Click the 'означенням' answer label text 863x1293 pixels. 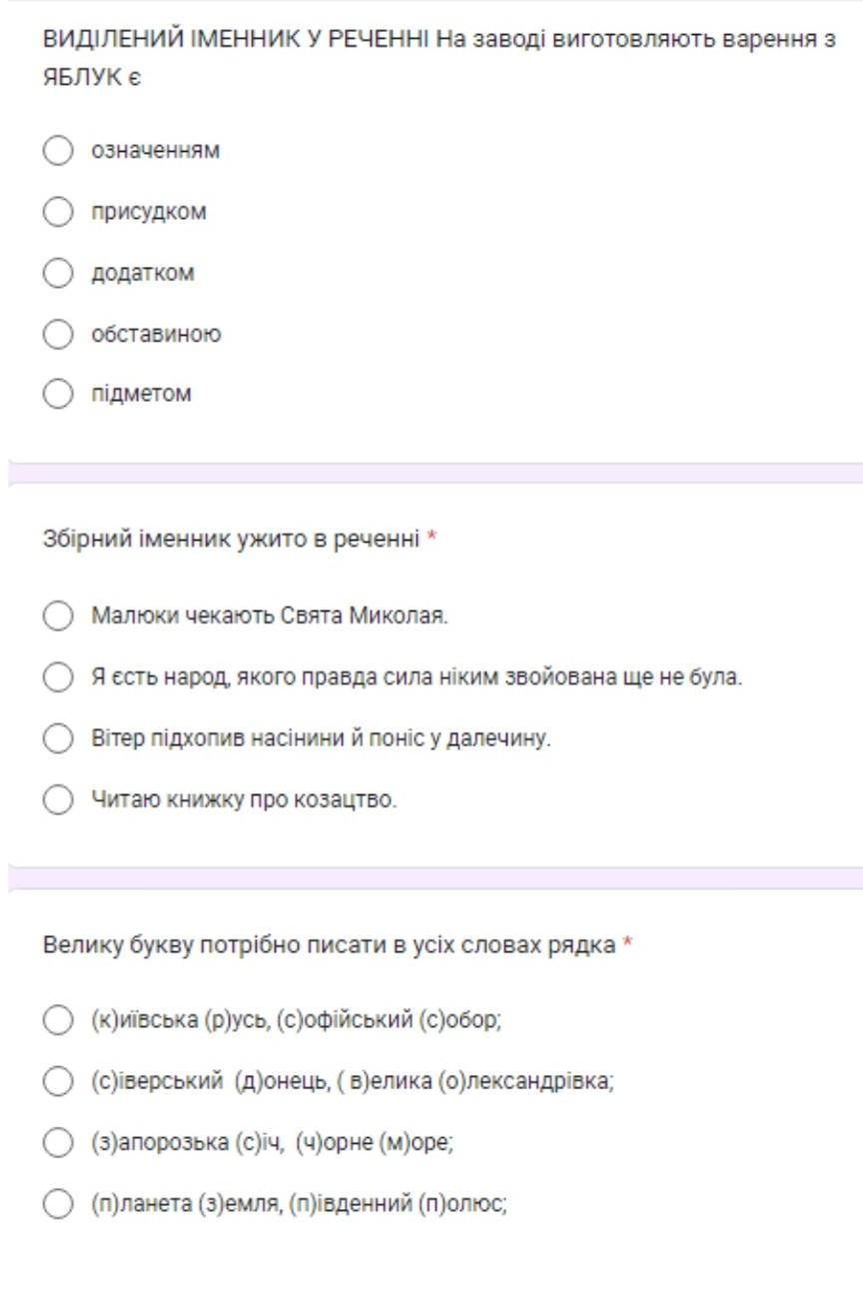click(x=155, y=151)
